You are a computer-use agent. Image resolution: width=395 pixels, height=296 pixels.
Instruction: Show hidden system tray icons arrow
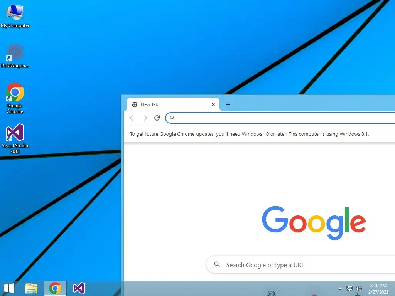[340, 289]
